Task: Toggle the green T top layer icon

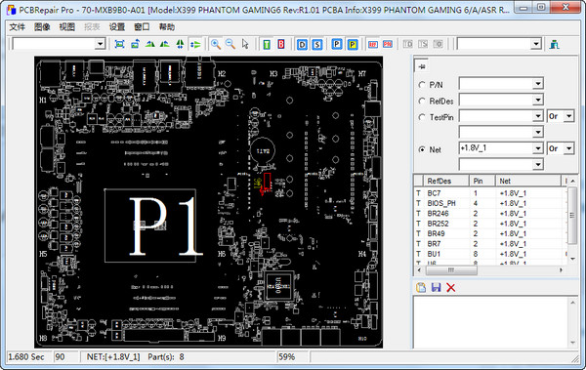Action: pos(267,45)
